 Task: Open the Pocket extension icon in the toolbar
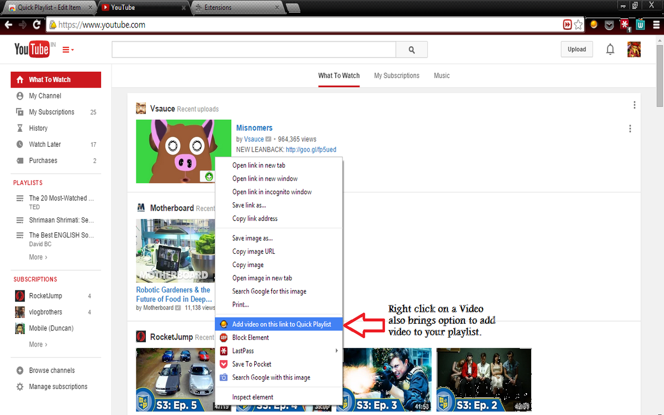tap(610, 24)
